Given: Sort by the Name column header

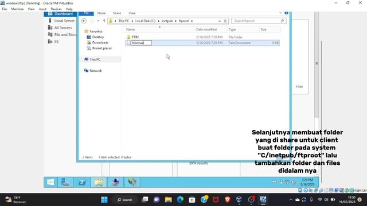Looking at the screenshot, I should [x=130, y=29].
